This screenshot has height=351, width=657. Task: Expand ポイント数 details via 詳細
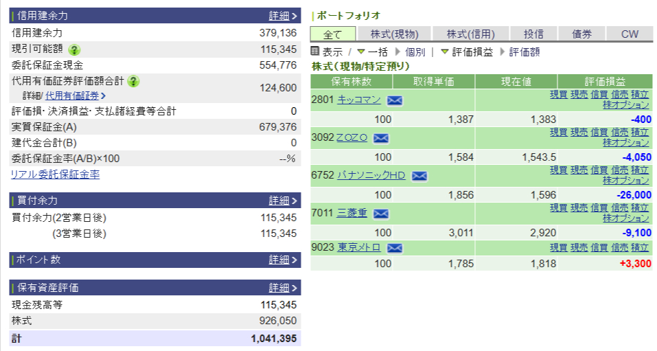pos(283,260)
